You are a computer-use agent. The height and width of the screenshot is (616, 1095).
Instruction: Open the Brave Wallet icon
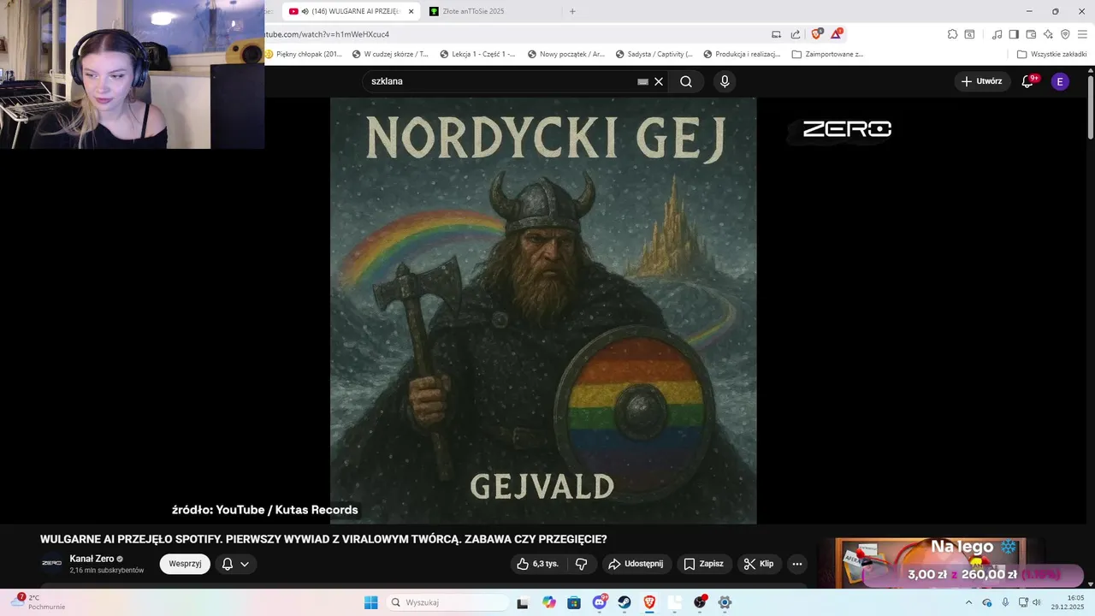(x=1031, y=34)
